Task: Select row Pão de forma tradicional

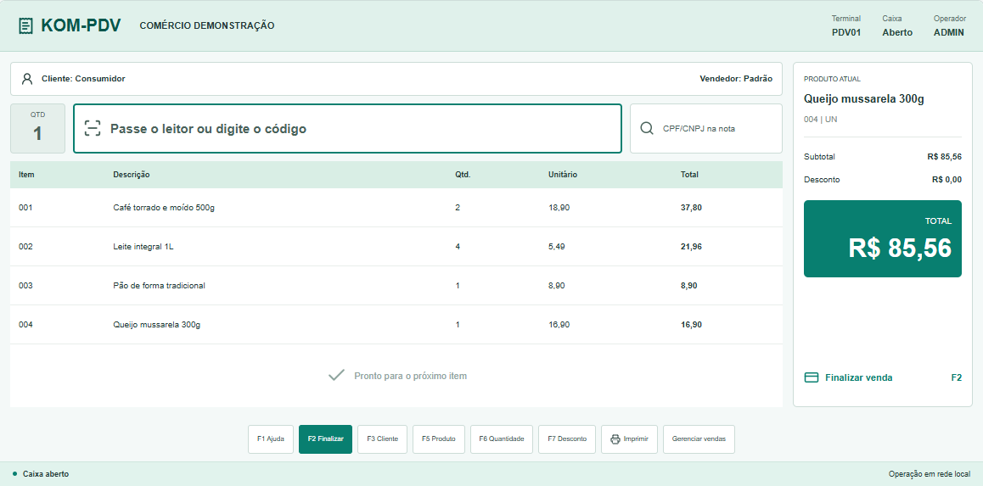Action: (x=396, y=286)
